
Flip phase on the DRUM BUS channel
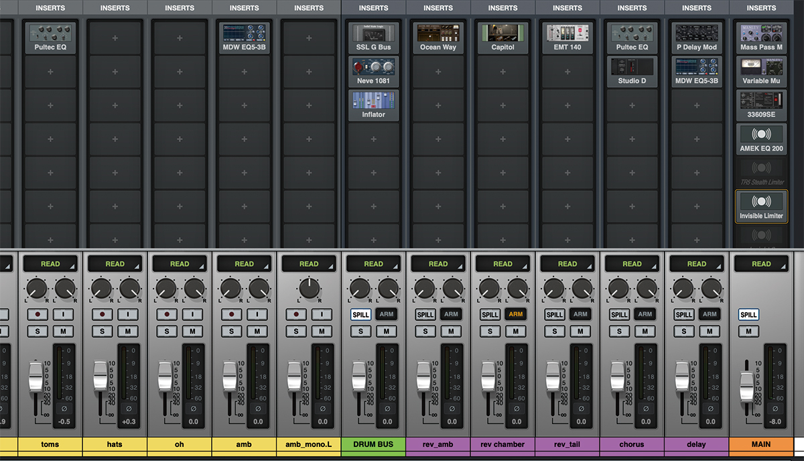[x=388, y=408]
